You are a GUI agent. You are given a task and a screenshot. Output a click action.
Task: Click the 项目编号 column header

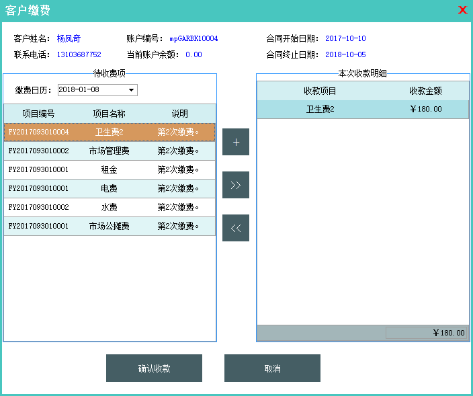point(38,114)
